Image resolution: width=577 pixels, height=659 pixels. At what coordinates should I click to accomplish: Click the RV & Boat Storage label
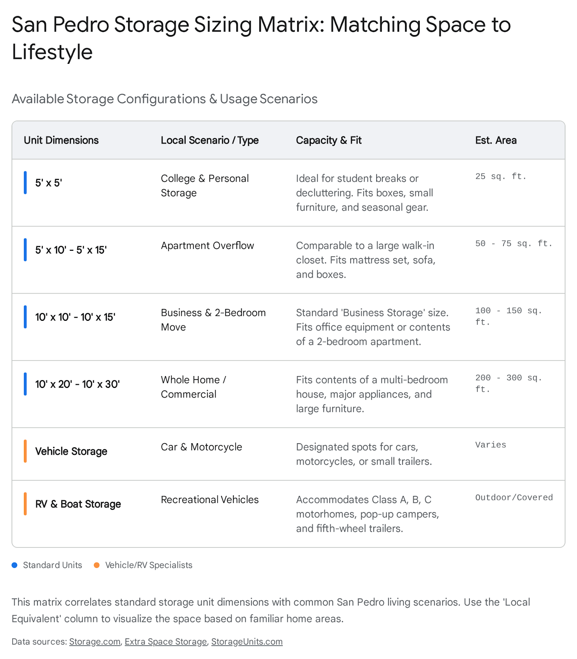[78, 504]
